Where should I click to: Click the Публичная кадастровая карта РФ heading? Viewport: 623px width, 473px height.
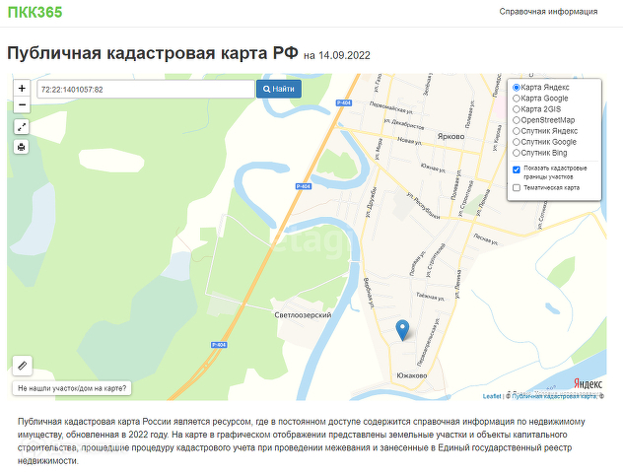[153, 53]
